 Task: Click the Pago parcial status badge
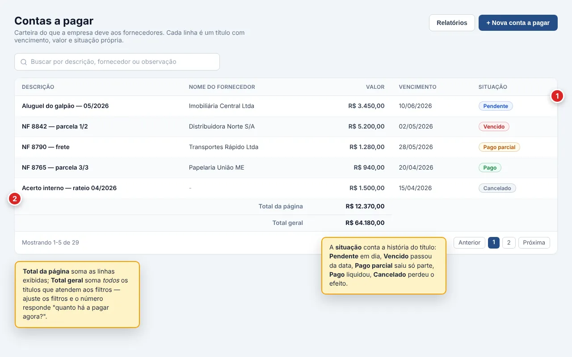click(x=499, y=147)
